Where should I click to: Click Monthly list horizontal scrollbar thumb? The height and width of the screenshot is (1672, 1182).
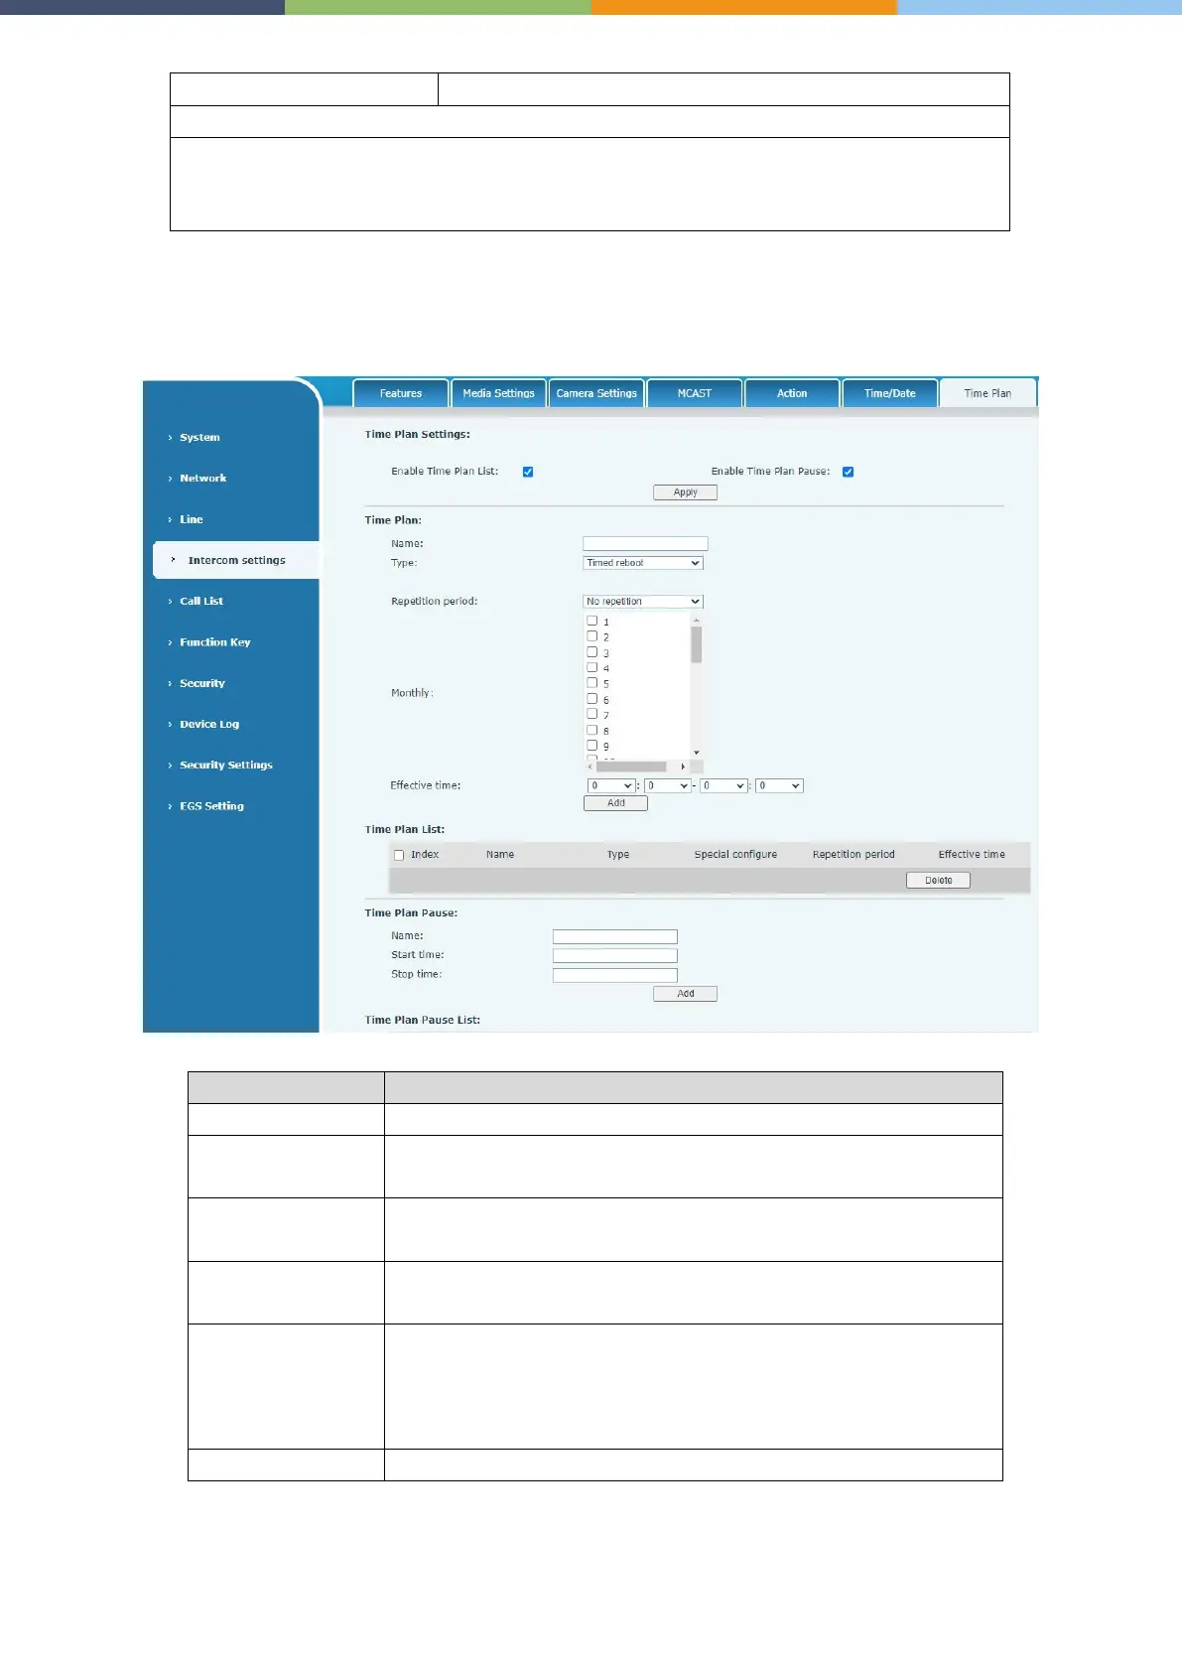point(631,766)
